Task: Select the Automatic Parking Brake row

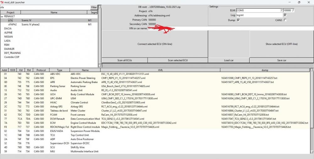Action: [155, 82]
